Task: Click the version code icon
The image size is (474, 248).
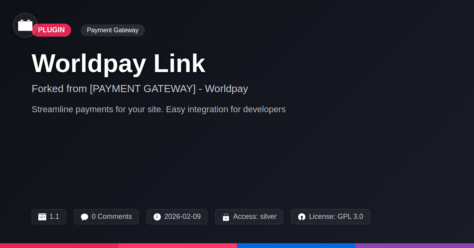Action: pyautogui.click(x=42, y=217)
